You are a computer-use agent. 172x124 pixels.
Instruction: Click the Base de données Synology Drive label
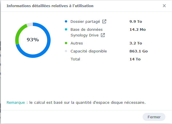pyautogui.click(x=87, y=32)
